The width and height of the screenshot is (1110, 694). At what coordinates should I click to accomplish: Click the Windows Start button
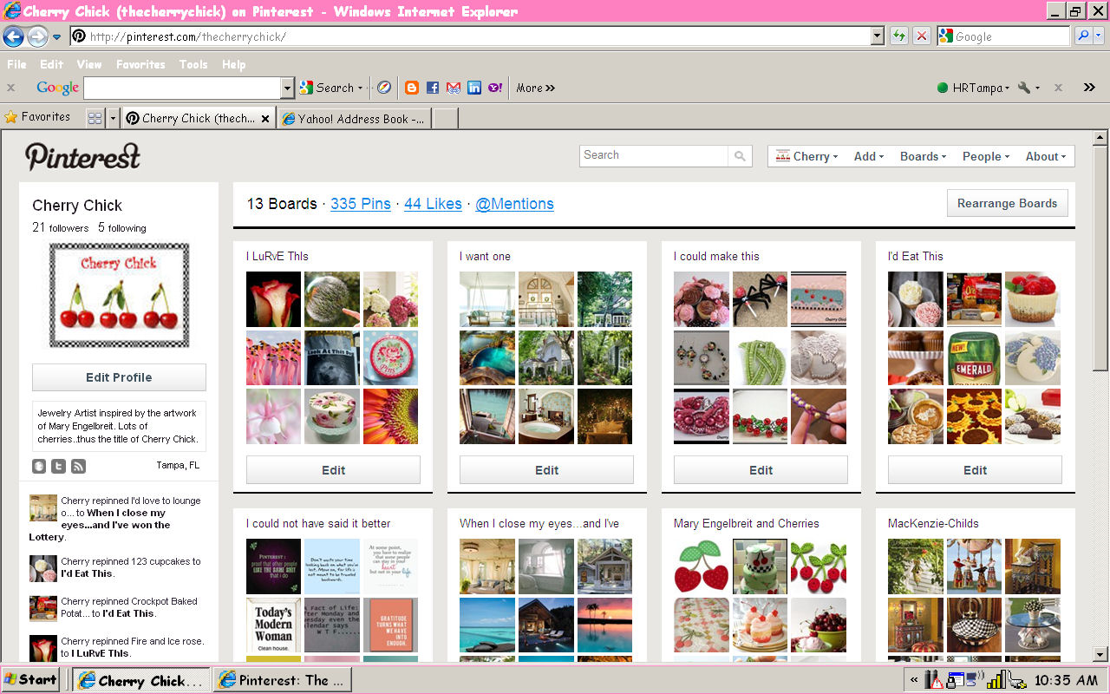point(30,679)
